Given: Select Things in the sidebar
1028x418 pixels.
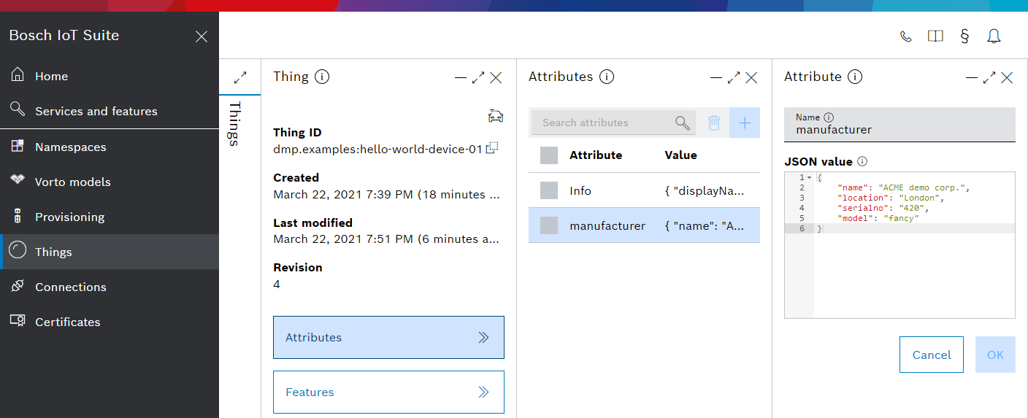Looking at the screenshot, I should [x=110, y=252].
